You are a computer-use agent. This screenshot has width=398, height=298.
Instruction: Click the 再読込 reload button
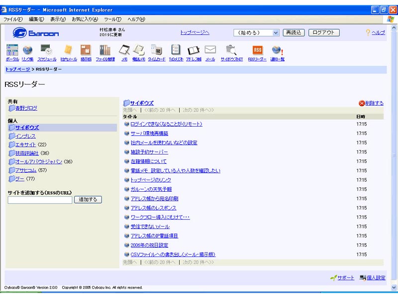(293, 33)
